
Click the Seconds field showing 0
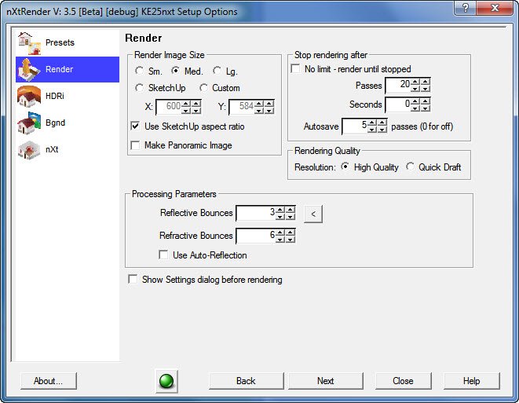pyautogui.click(x=398, y=104)
